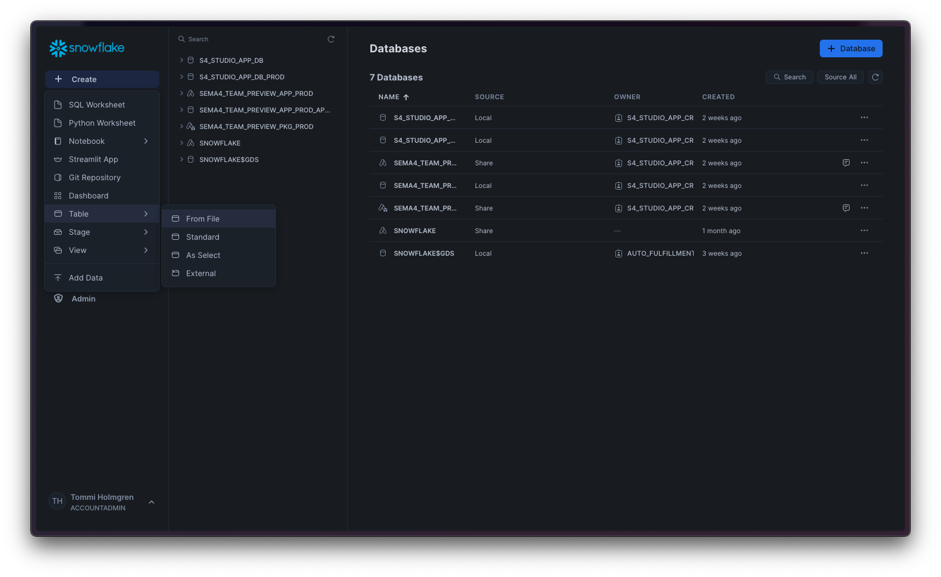
Task: Sort by NAME column header
Action: 393,97
